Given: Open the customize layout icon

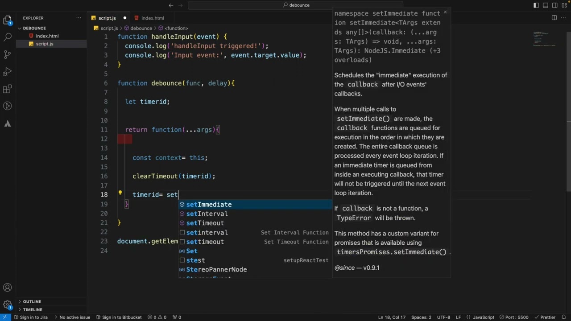Looking at the screenshot, I should coord(564,5).
